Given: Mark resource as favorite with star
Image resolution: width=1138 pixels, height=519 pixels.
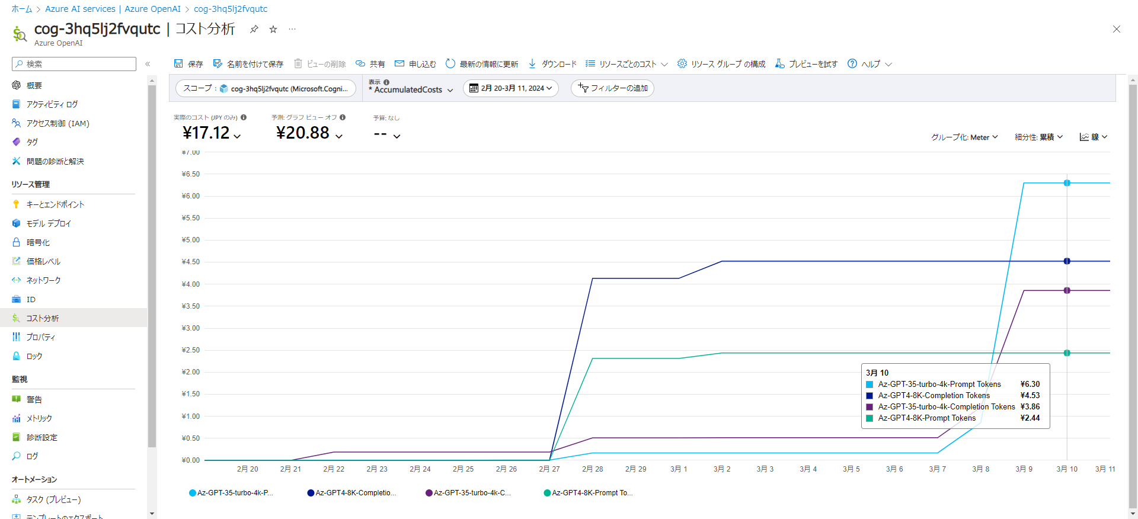Looking at the screenshot, I should pyautogui.click(x=273, y=29).
